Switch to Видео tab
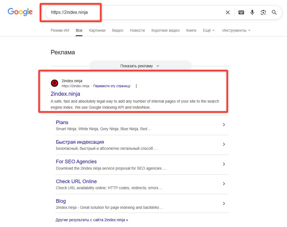Screen dimensions: 287x227 pos(118,30)
